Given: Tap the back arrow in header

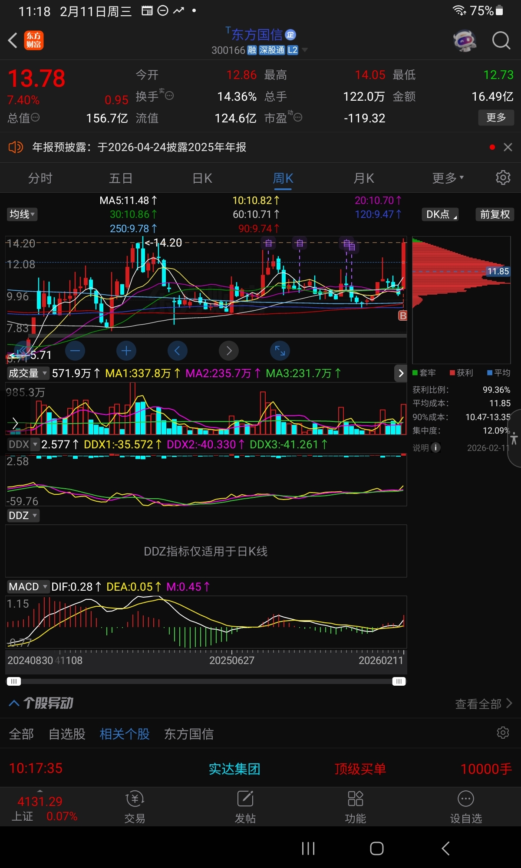Looking at the screenshot, I should pyautogui.click(x=13, y=40).
